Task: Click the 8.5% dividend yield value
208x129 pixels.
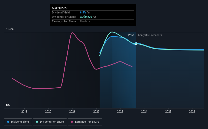Action: (x=83, y=12)
